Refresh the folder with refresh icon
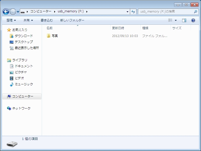Viewport: 201px width, 151px height. (133, 12)
